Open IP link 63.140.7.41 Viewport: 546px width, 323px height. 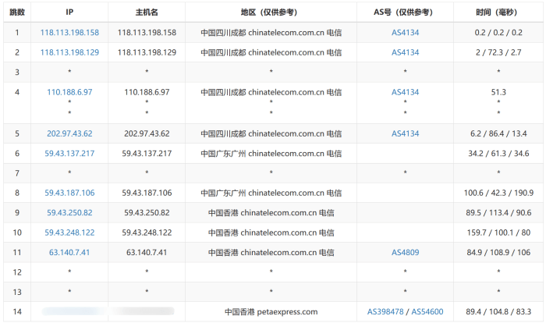coord(69,253)
